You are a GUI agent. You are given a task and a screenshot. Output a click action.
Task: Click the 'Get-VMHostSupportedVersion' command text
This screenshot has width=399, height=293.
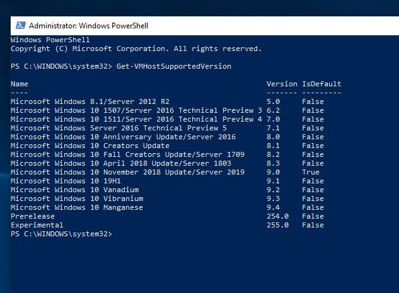click(x=174, y=66)
